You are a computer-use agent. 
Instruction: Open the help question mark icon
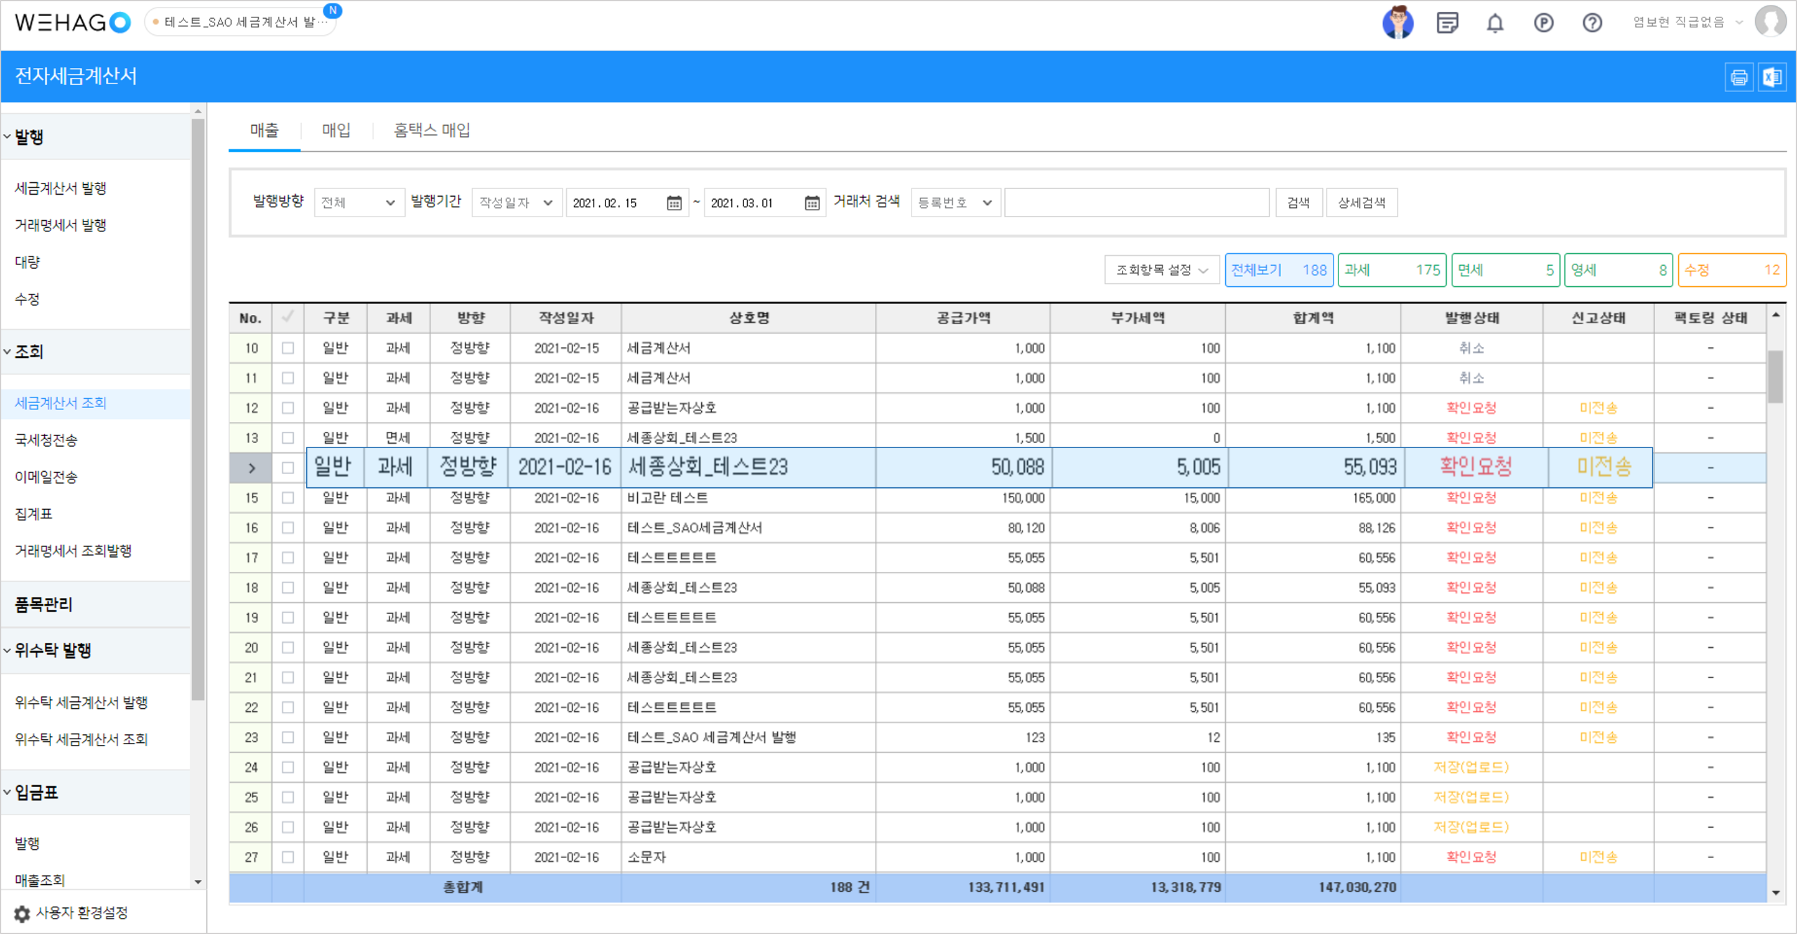[1592, 23]
